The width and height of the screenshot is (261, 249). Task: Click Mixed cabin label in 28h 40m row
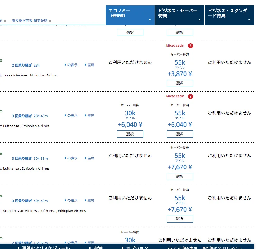pos(175,96)
